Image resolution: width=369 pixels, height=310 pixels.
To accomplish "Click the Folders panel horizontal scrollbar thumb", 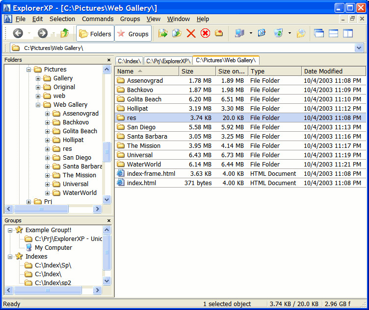I will [x=41, y=209].
